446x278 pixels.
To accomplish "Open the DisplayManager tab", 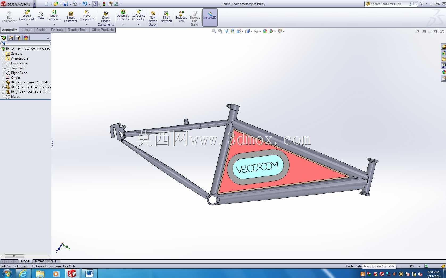I will coord(26,38).
